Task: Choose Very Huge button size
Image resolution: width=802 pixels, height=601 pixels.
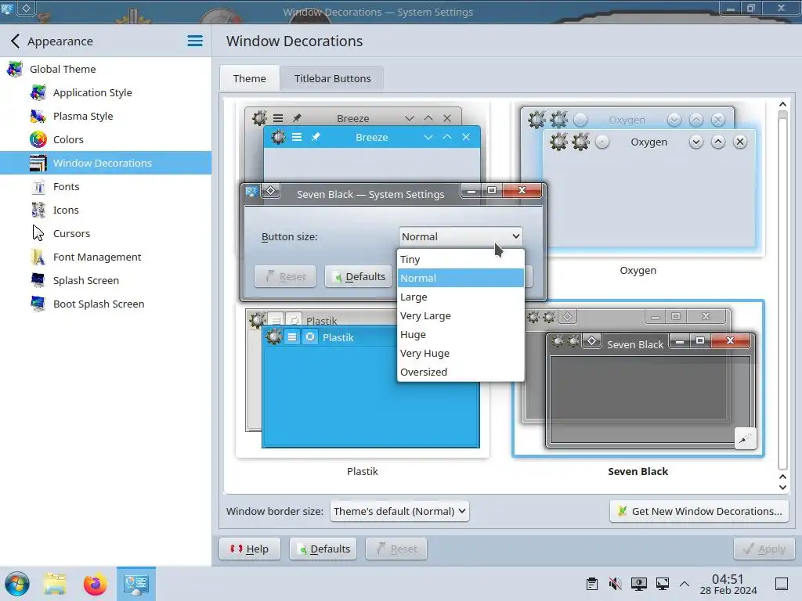Action: pyautogui.click(x=461, y=354)
